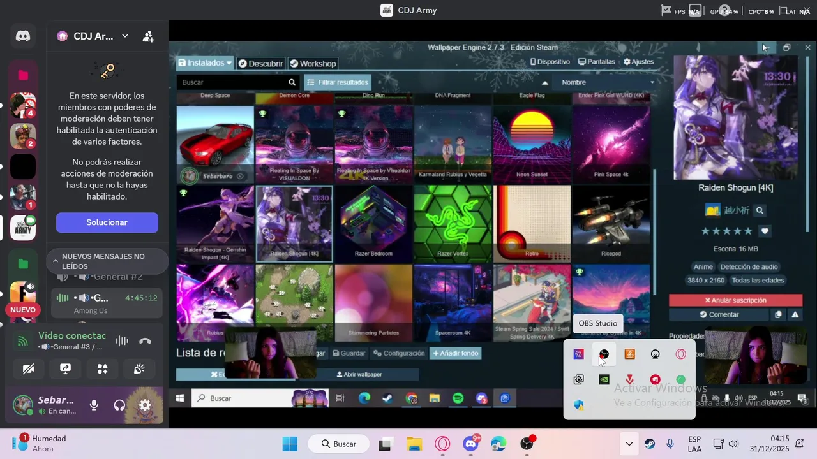Click Filtrar resultados button

coord(338,82)
